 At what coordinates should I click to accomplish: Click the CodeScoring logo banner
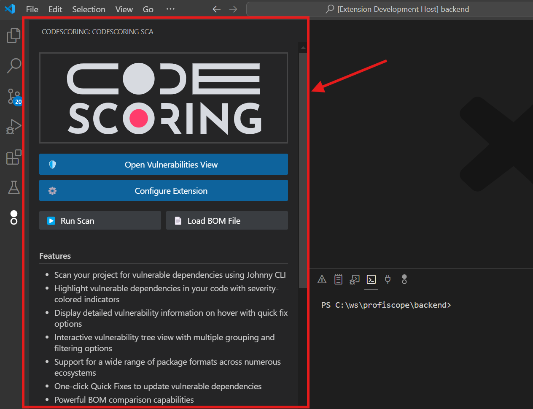coord(164,98)
